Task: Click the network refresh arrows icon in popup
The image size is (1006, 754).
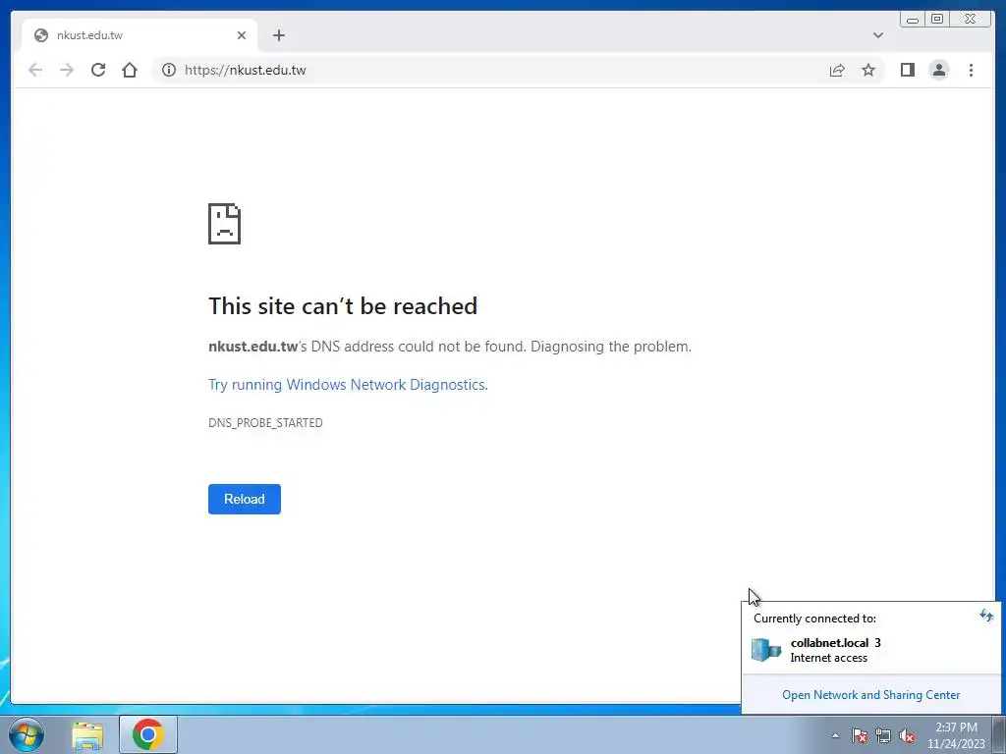Action: click(986, 617)
